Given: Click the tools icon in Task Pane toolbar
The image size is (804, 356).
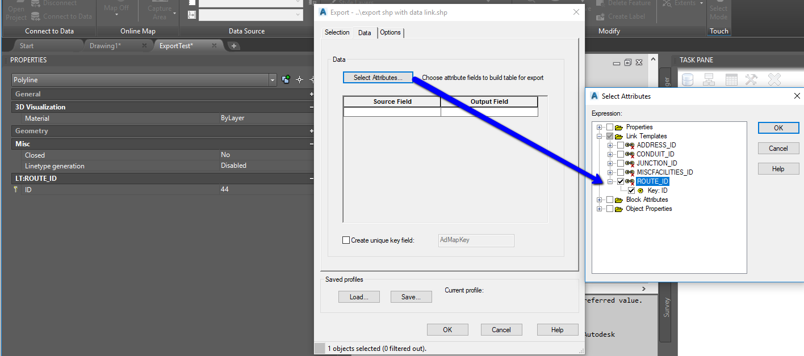Looking at the screenshot, I should pyautogui.click(x=751, y=79).
